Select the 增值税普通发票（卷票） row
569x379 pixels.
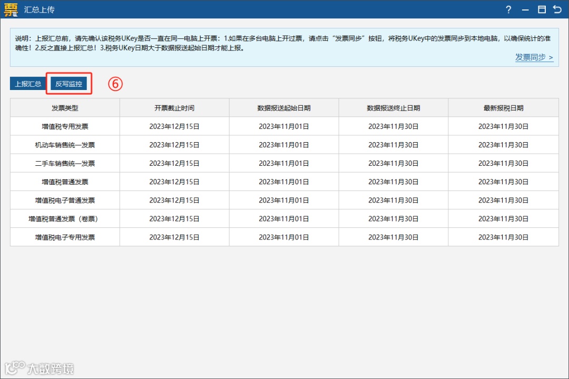(284, 218)
